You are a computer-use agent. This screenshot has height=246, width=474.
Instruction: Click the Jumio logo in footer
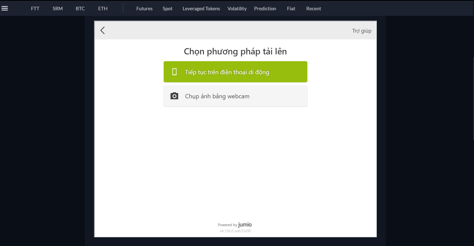[245, 224]
